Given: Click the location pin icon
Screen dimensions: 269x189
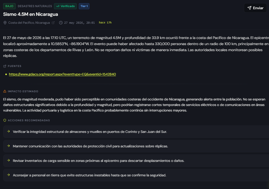Looking at the screenshot, I should tap(5, 23).
